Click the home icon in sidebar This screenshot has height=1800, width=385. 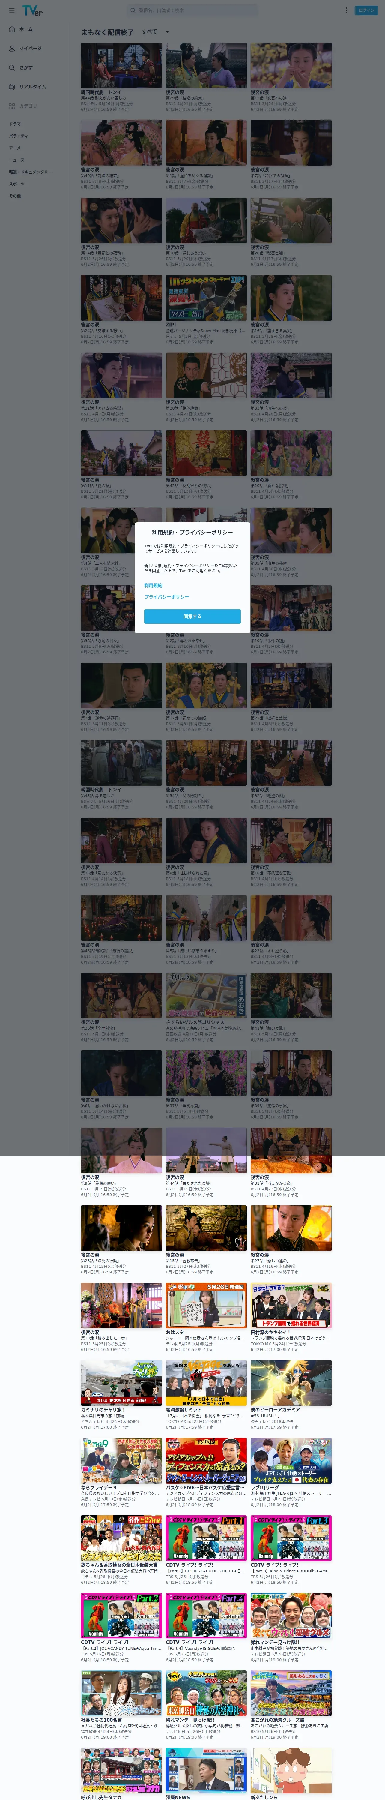tap(12, 29)
